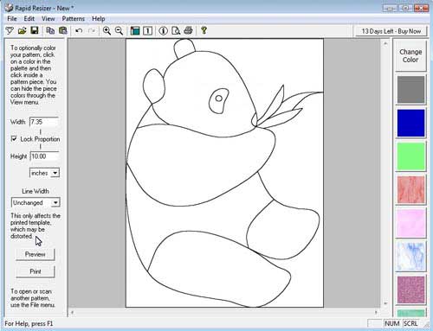
Task: Click the New pattern toolbar icon
Action: 10,30
